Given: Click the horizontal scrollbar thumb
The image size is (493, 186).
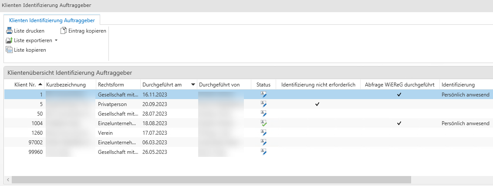Looking at the screenshot, I should tap(211, 179).
